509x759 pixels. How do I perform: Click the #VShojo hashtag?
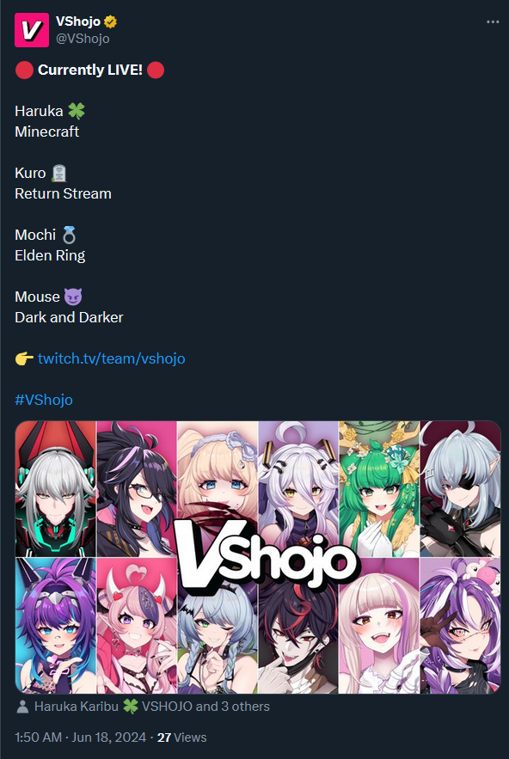(x=44, y=400)
